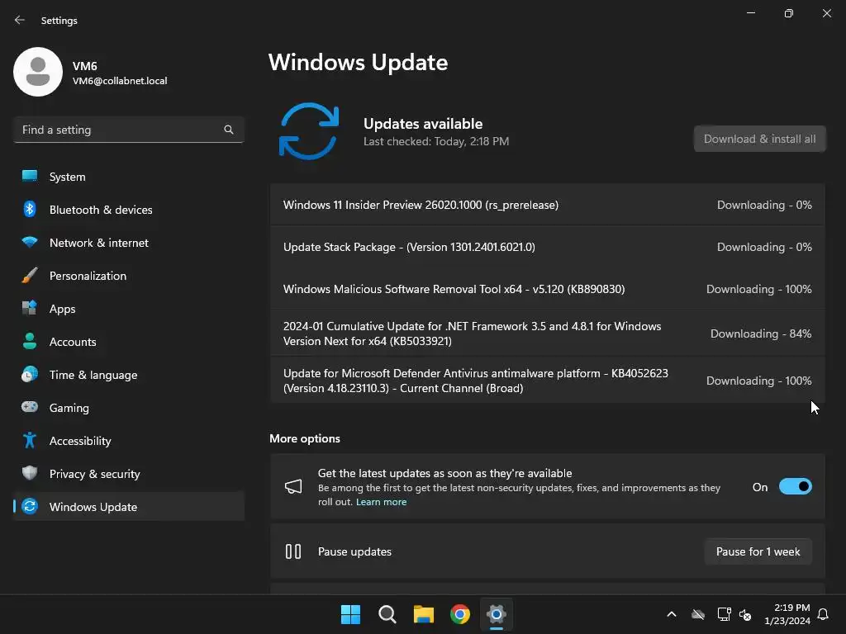Image resolution: width=846 pixels, height=634 pixels.
Task: Click the Gaming controller icon
Action: pos(30,407)
